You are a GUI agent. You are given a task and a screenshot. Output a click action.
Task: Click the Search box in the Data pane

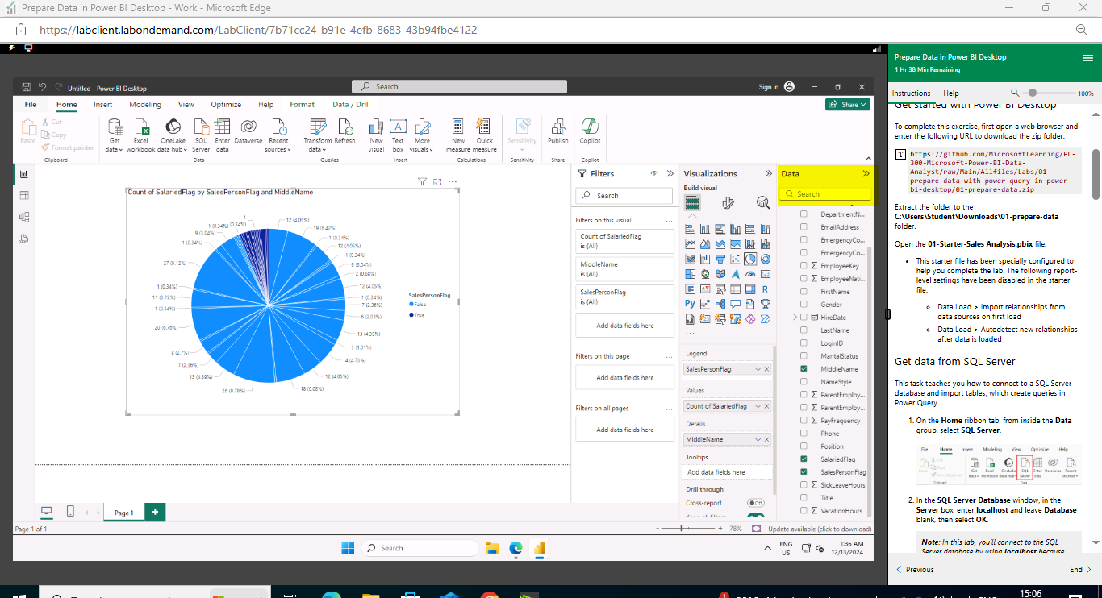coord(825,194)
